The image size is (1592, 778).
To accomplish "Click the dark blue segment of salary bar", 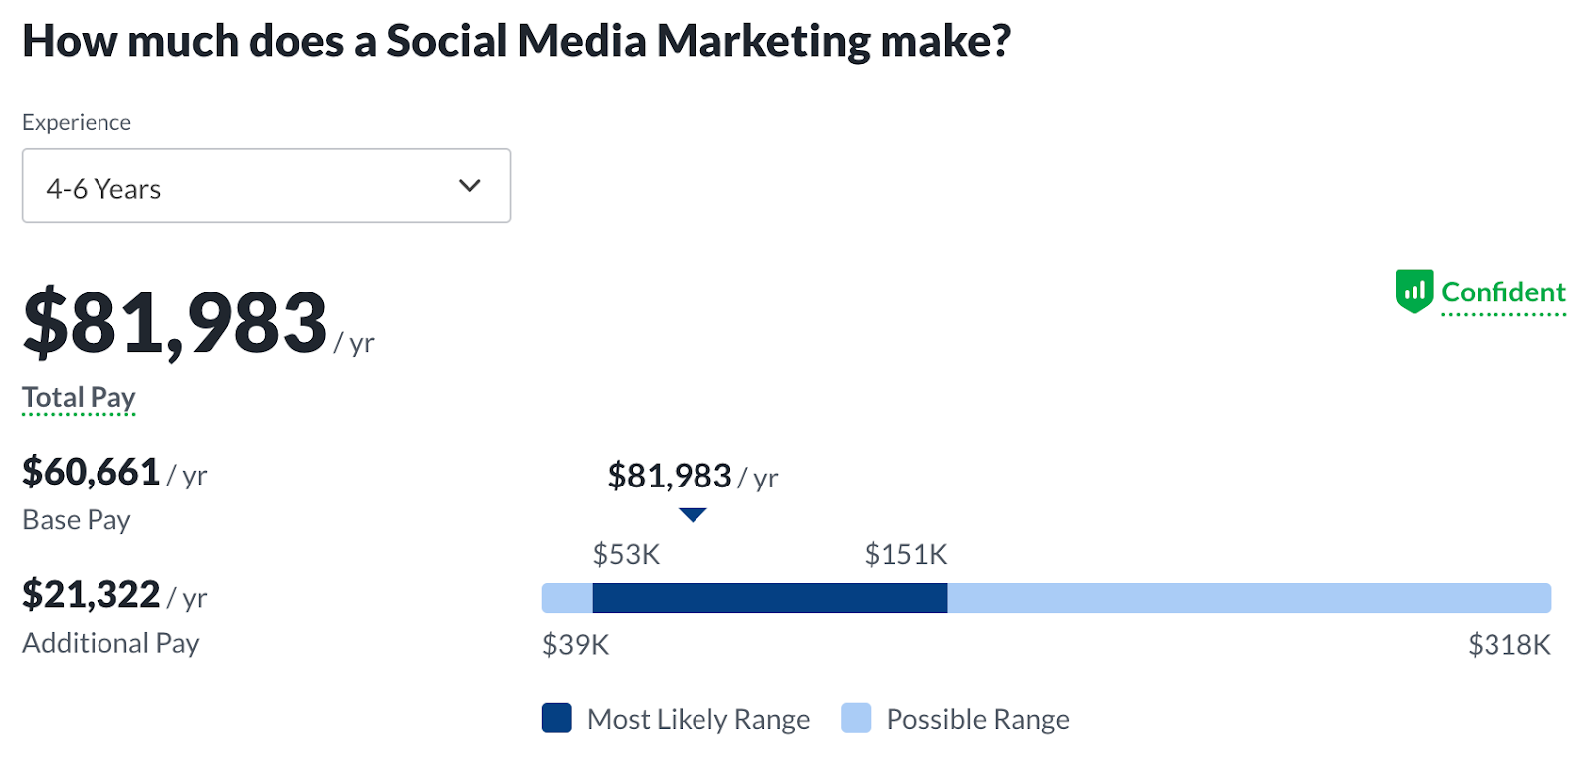I will (x=769, y=598).
